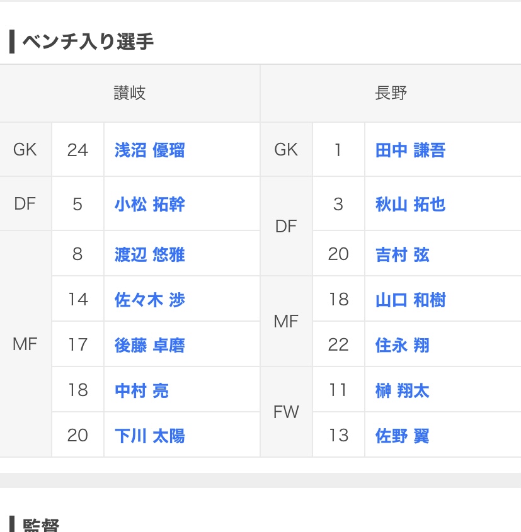Viewport: 521px width, 532px height.
Task: Open player link 榊 翔太
Action: pos(402,390)
